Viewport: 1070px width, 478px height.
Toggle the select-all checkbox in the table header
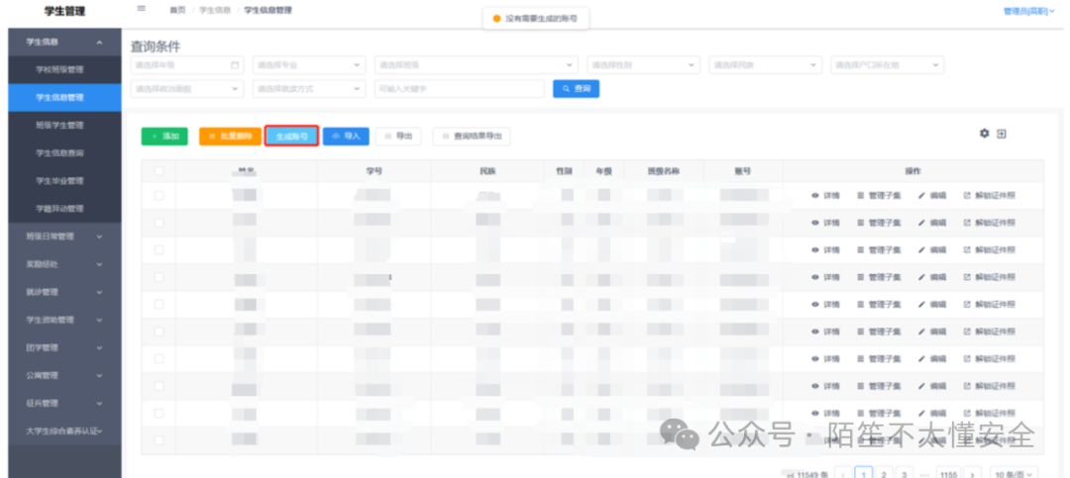[x=159, y=171]
